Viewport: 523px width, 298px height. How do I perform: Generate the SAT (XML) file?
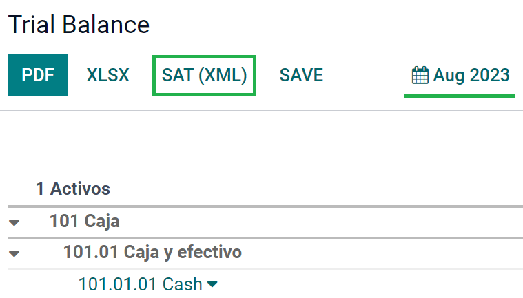[204, 75]
